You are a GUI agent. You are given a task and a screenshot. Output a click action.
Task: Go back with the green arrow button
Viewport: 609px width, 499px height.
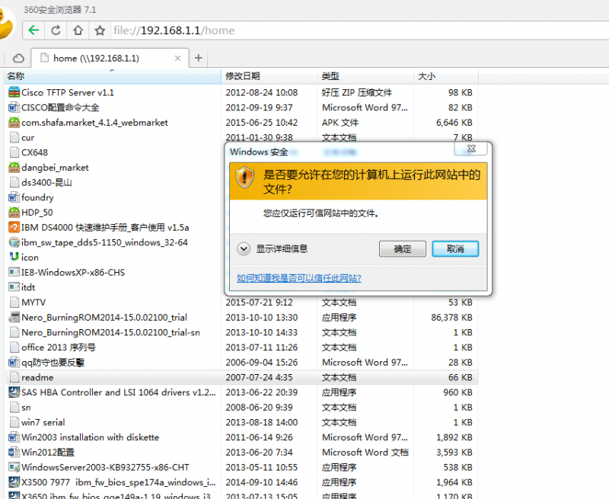[x=33, y=30]
